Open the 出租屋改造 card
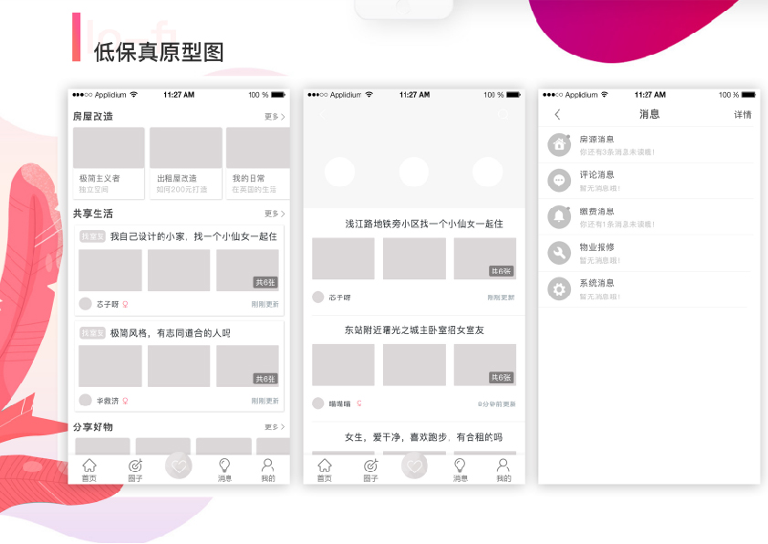The width and height of the screenshot is (768, 544). (186, 163)
